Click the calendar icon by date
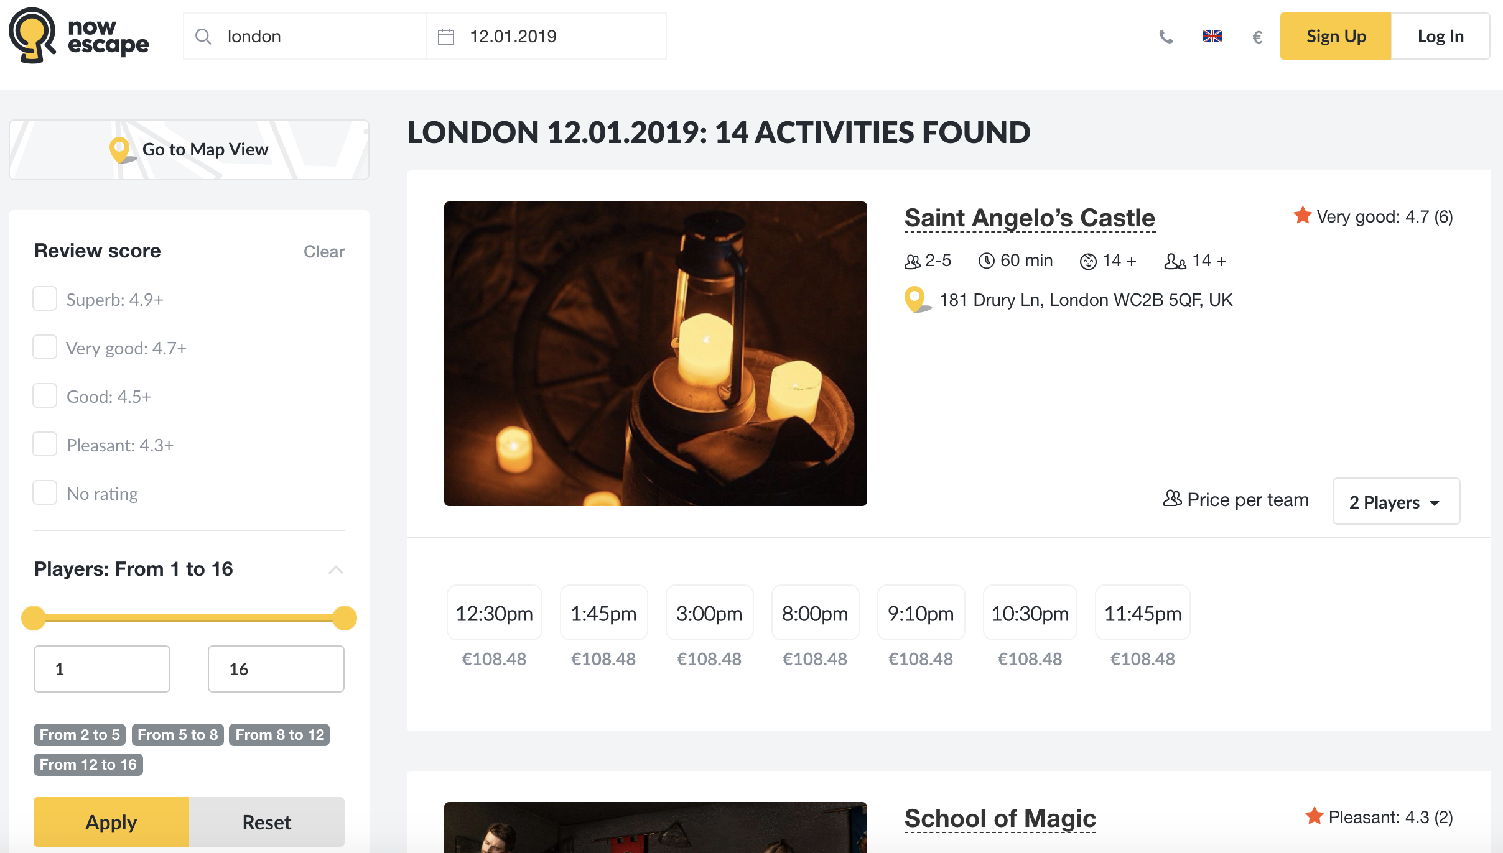 (446, 37)
